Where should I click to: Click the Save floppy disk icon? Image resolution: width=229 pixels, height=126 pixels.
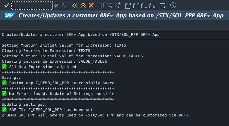65,5
